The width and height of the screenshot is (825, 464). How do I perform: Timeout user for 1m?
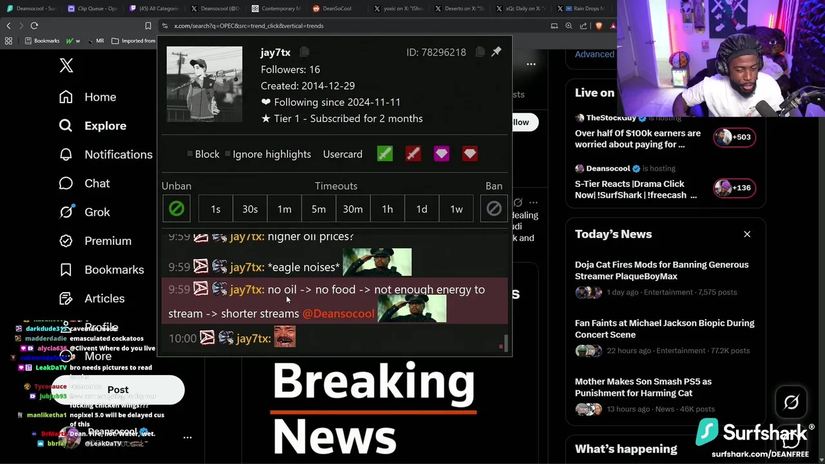[x=284, y=209]
